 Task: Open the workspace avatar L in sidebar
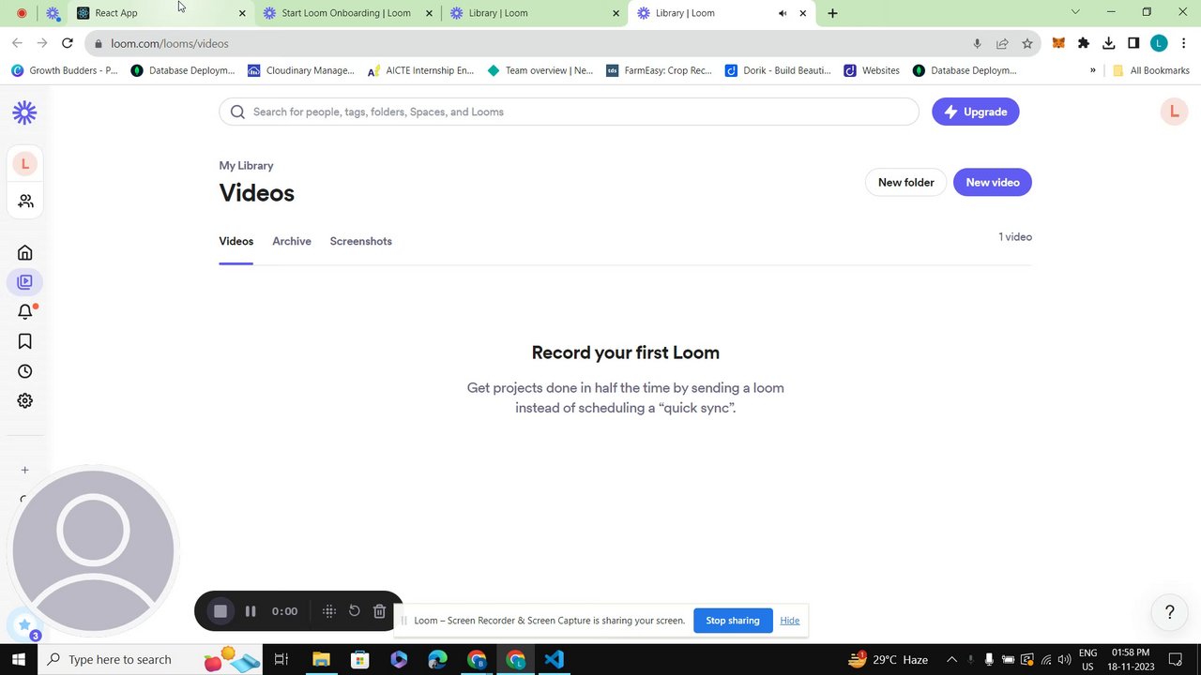[25, 164]
